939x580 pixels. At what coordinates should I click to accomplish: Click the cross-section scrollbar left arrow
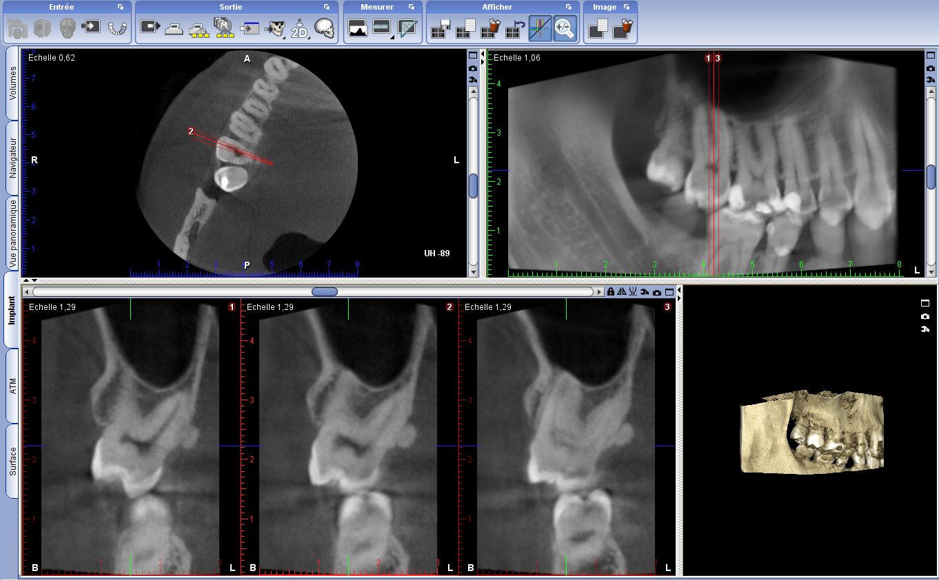click(27, 292)
